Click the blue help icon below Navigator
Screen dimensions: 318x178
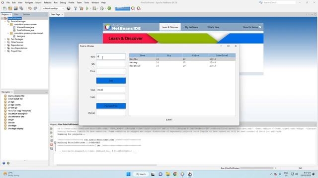coord(4,163)
